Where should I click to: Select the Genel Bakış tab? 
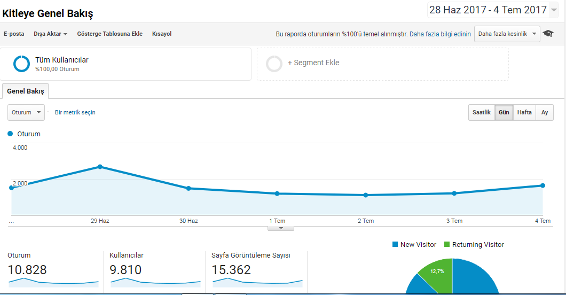pos(25,91)
